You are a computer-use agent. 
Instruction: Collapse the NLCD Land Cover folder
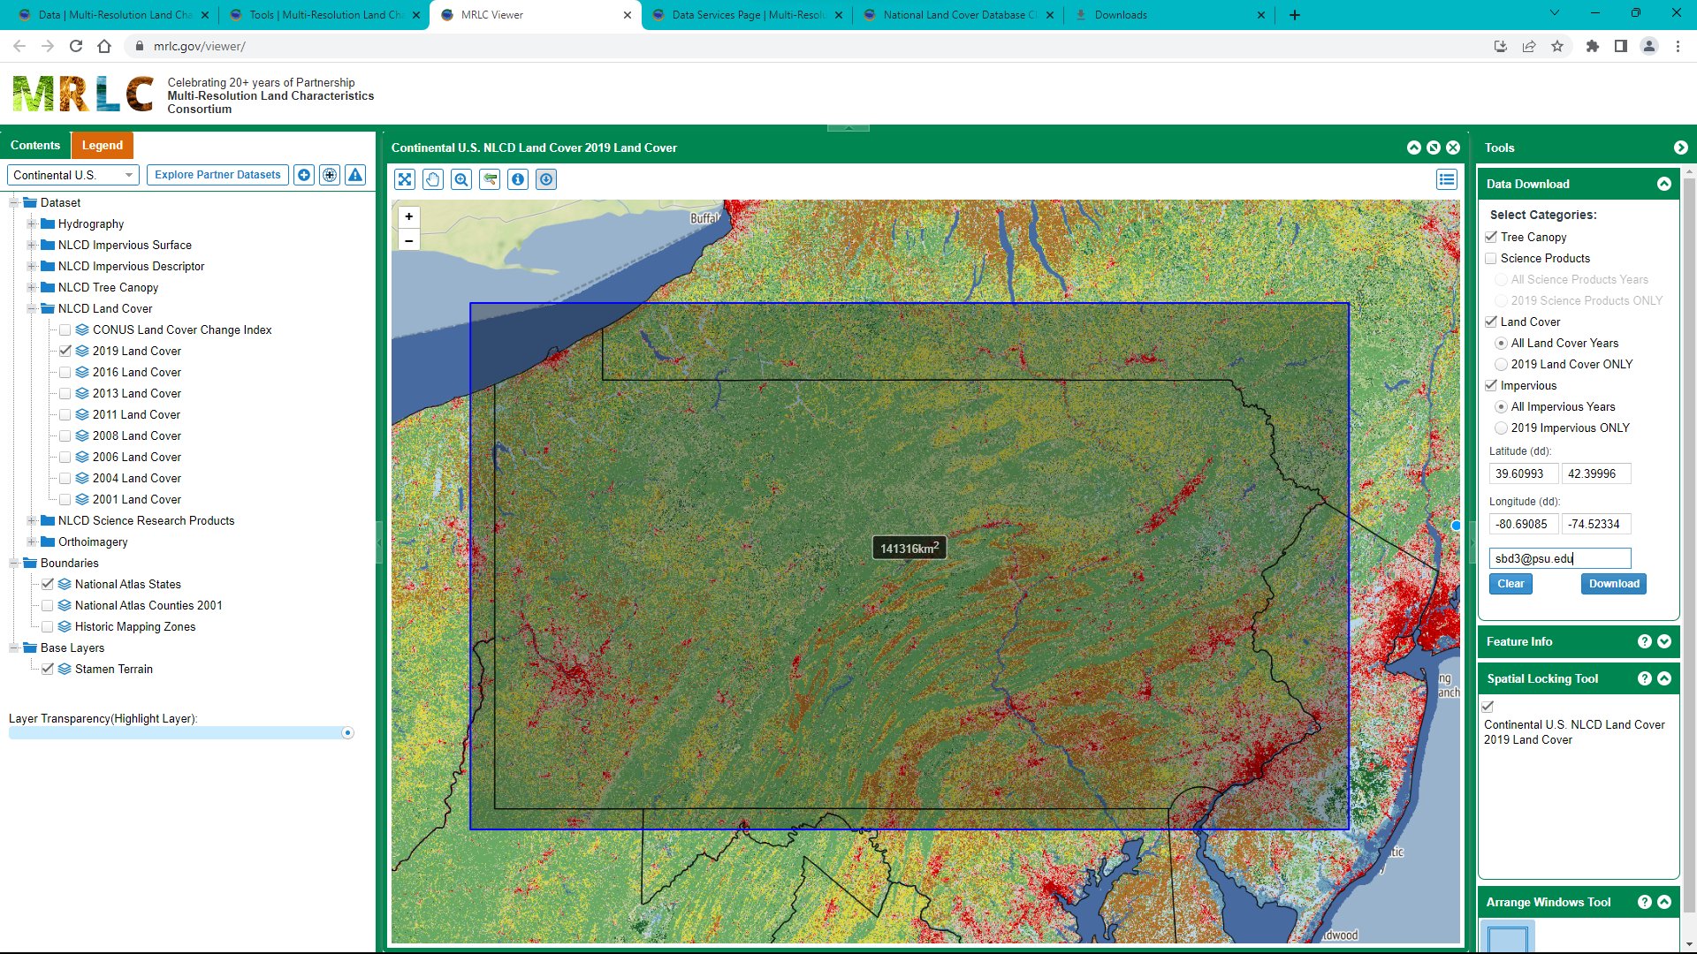click(x=32, y=308)
